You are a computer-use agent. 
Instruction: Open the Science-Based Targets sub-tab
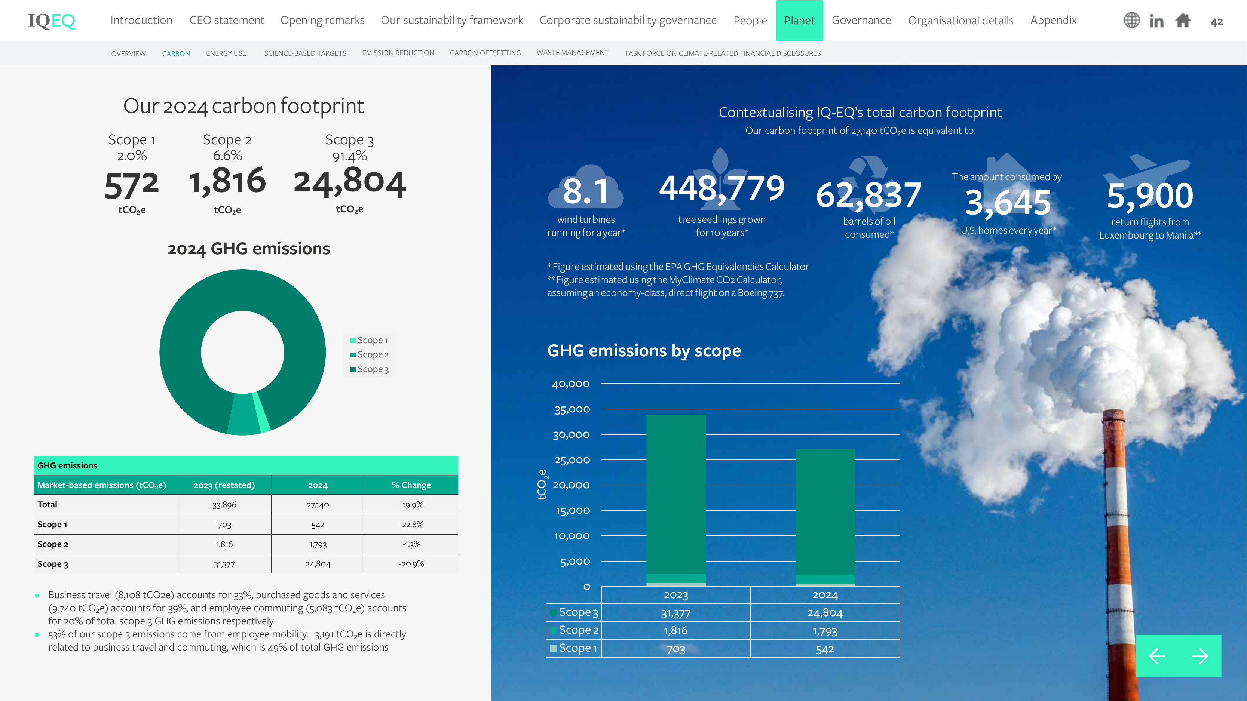click(x=305, y=53)
